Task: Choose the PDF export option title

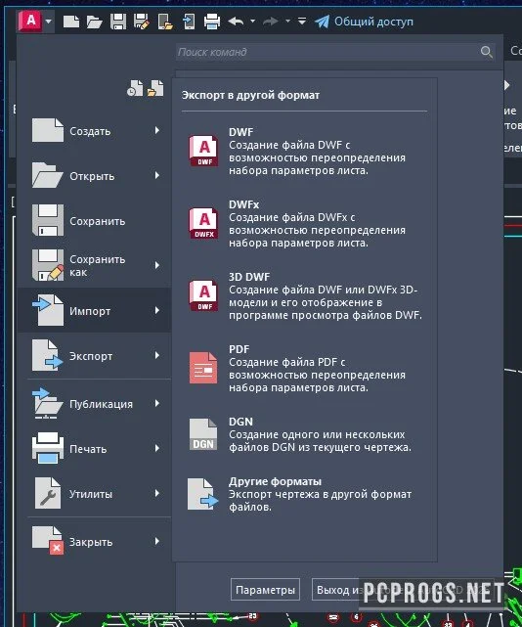Action: [239, 349]
